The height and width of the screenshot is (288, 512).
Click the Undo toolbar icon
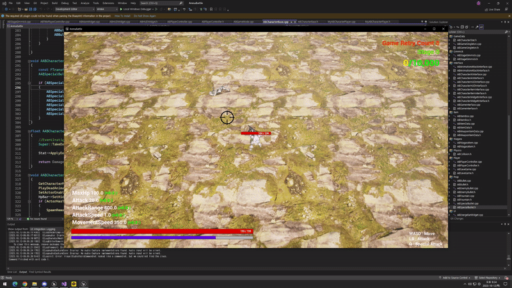(41, 9)
